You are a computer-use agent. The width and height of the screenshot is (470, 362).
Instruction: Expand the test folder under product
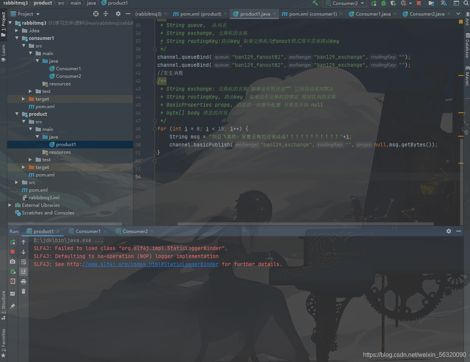30,159
